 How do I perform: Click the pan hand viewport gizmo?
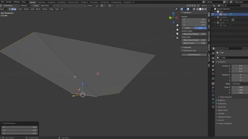[x=177, y=29]
